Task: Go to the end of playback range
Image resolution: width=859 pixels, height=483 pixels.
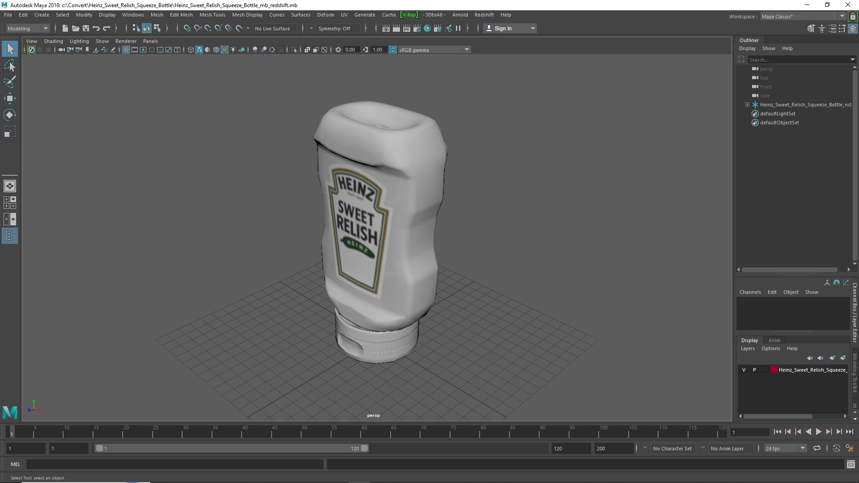Action: click(x=849, y=432)
